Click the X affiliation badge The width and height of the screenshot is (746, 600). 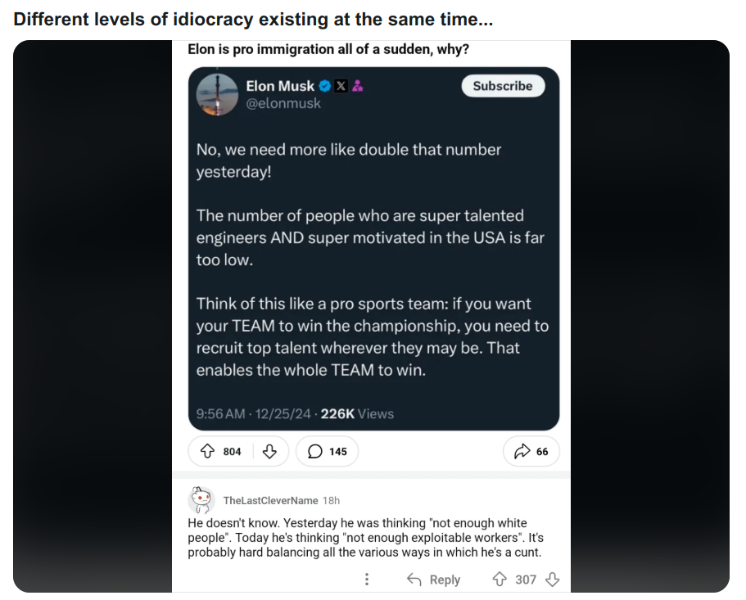point(341,86)
